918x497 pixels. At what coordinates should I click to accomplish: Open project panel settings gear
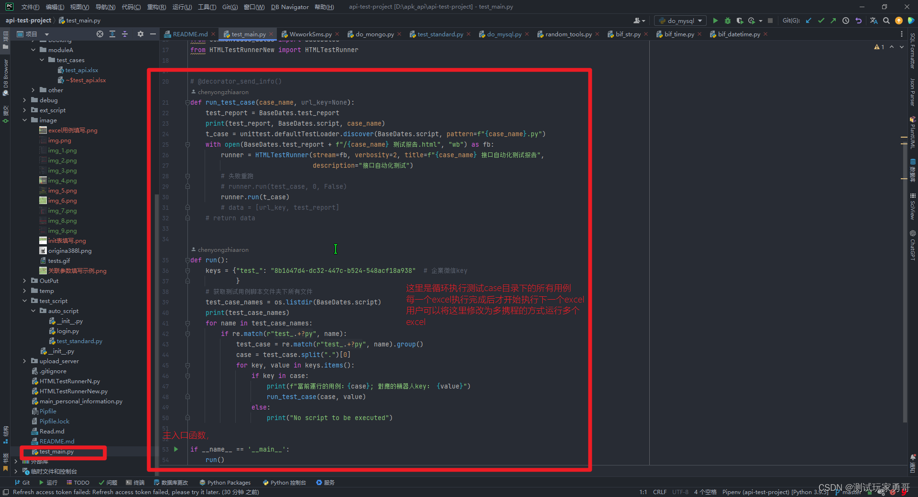point(140,34)
